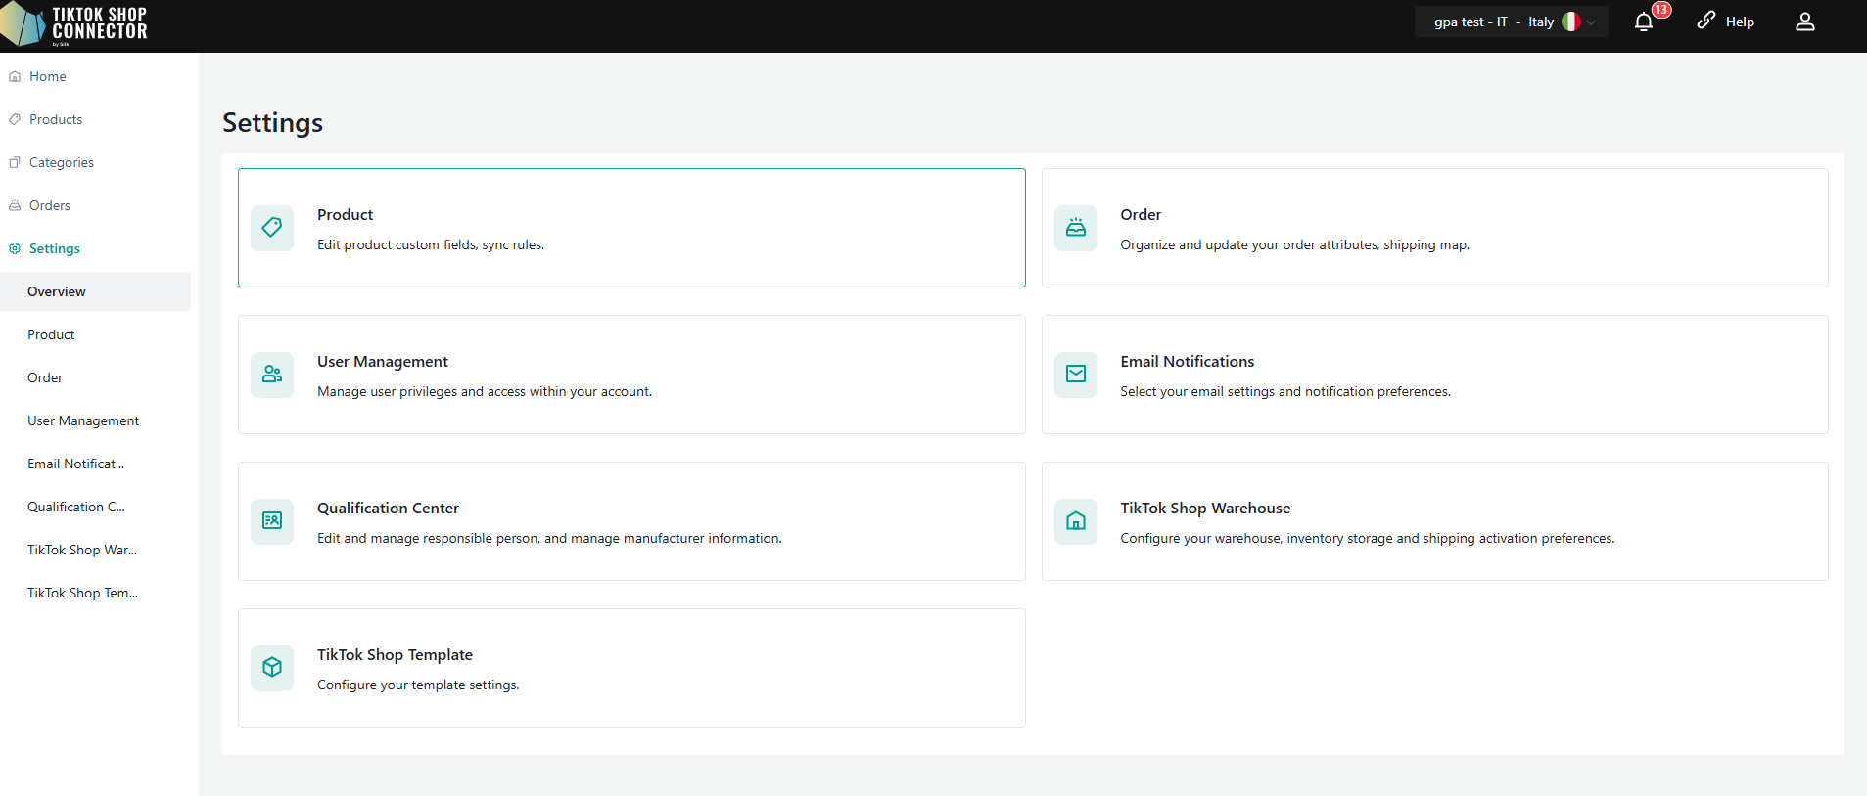Screen dimensions: 1867x796
Task: Open the TikTok Shop Warehouse card title
Action: coord(1205,509)
